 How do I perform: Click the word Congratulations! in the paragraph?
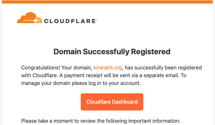click(x=41, y=68)
